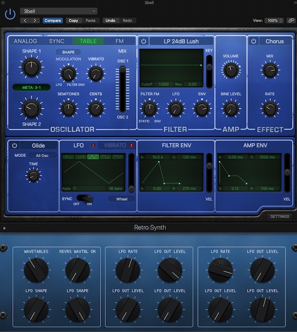Viewport: 297px width, 332px height.
Task: Go to the next preset arrow
Action: click(x=35, y=21)
